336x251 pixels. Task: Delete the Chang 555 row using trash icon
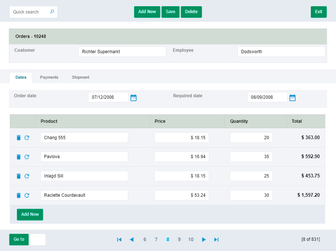pos(19,138)
